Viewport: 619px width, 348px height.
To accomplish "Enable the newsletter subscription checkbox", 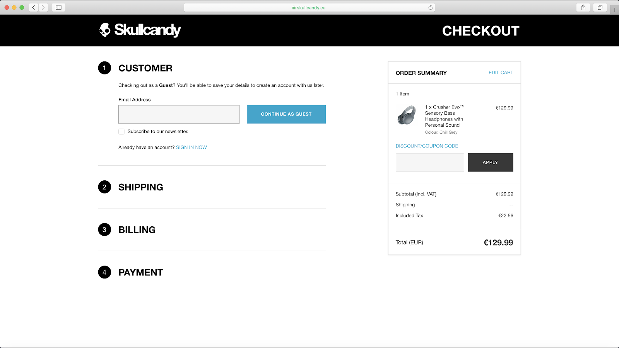I will pyautogui.click(x=121, y=132).
